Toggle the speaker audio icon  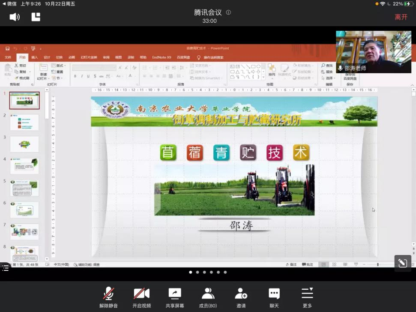tap(15, 17)
